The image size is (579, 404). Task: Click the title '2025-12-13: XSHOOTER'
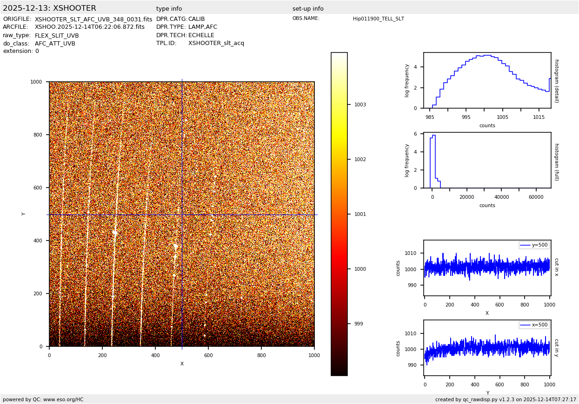(x=49, y=8)
